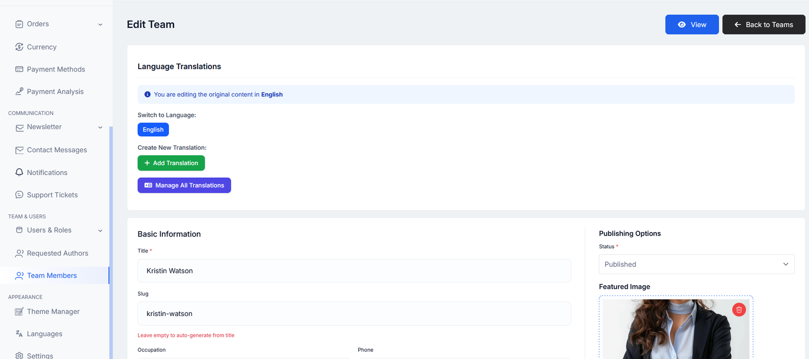
Task: Click Back to Teams button
Action: 763,25
